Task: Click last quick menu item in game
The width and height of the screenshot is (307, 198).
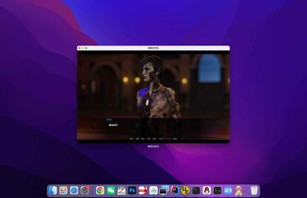Action: [175, 139]
